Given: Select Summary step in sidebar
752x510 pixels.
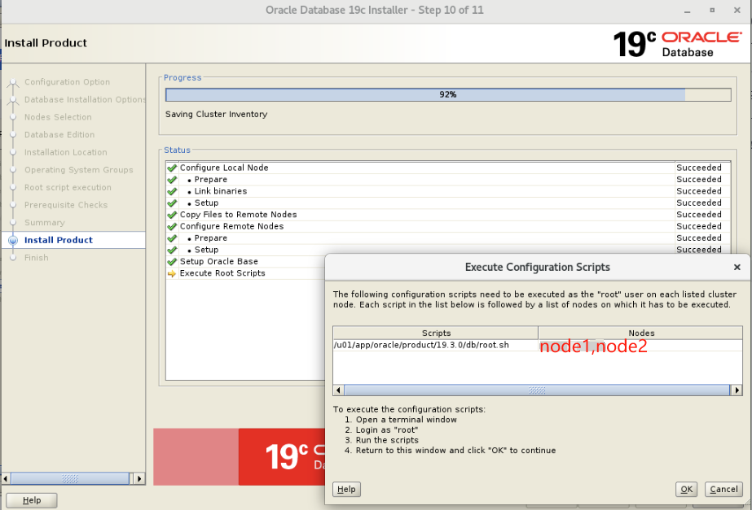Looking at the screenshot, I should click(45, 223).
